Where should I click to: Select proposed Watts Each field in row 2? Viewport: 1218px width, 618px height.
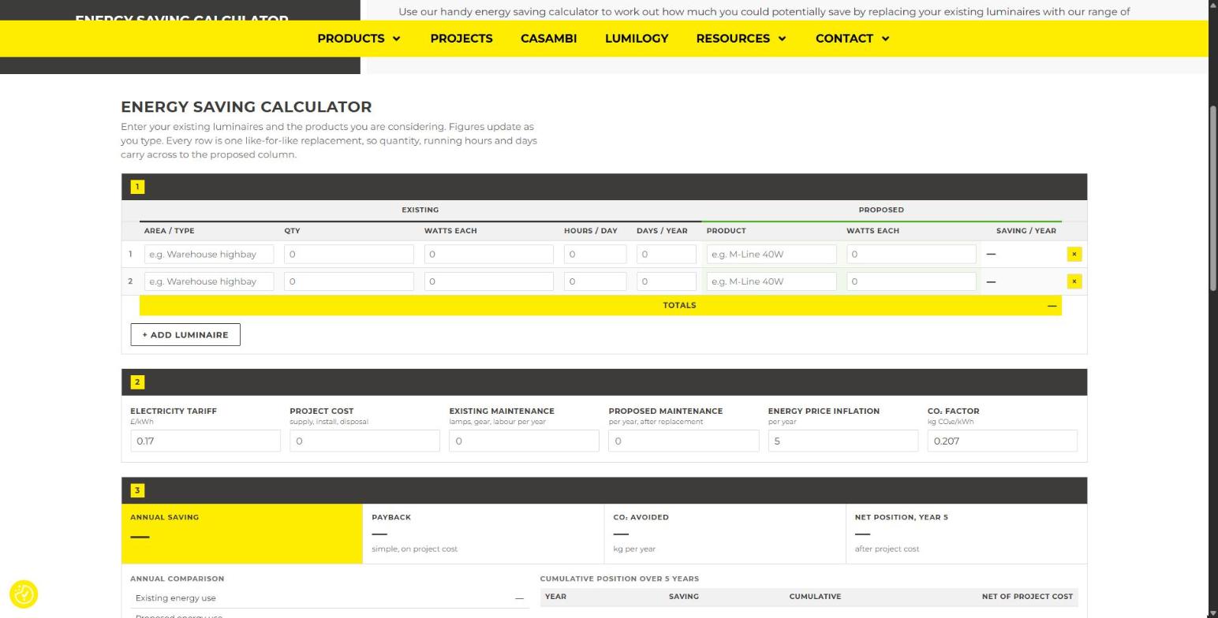(912, 281)
